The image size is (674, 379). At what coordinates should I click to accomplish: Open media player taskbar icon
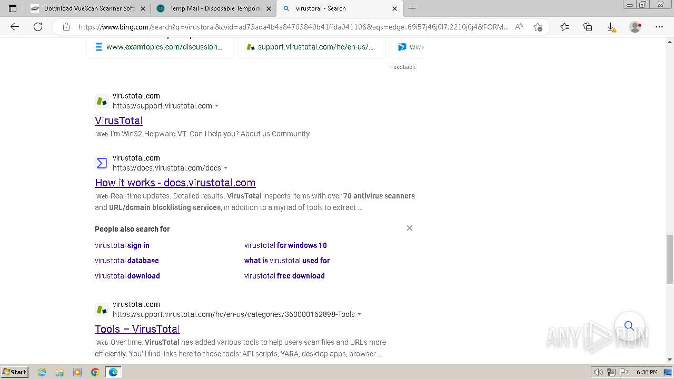pos(77,372)
